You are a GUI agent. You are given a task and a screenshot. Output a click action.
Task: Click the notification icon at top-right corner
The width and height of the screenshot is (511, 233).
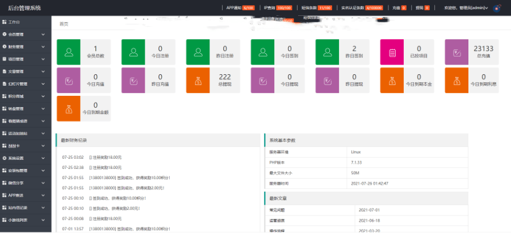coord(497,8)
